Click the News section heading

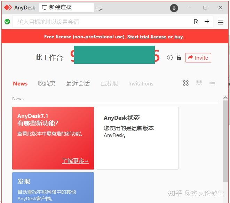point(18,98)
